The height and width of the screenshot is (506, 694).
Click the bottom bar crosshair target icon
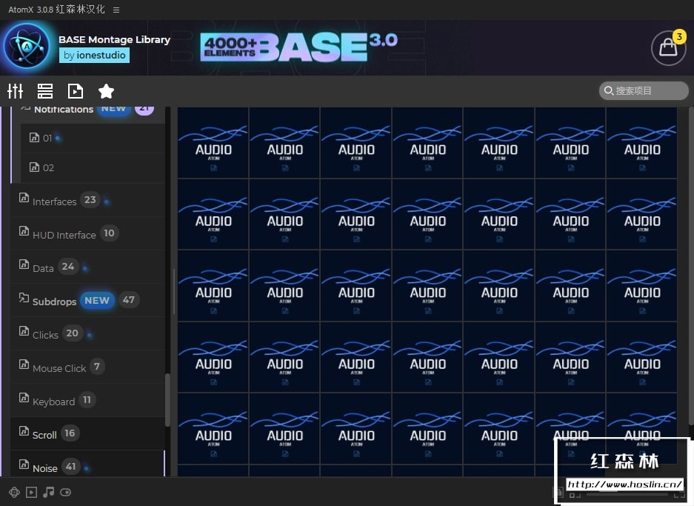(x=14, y=492)
